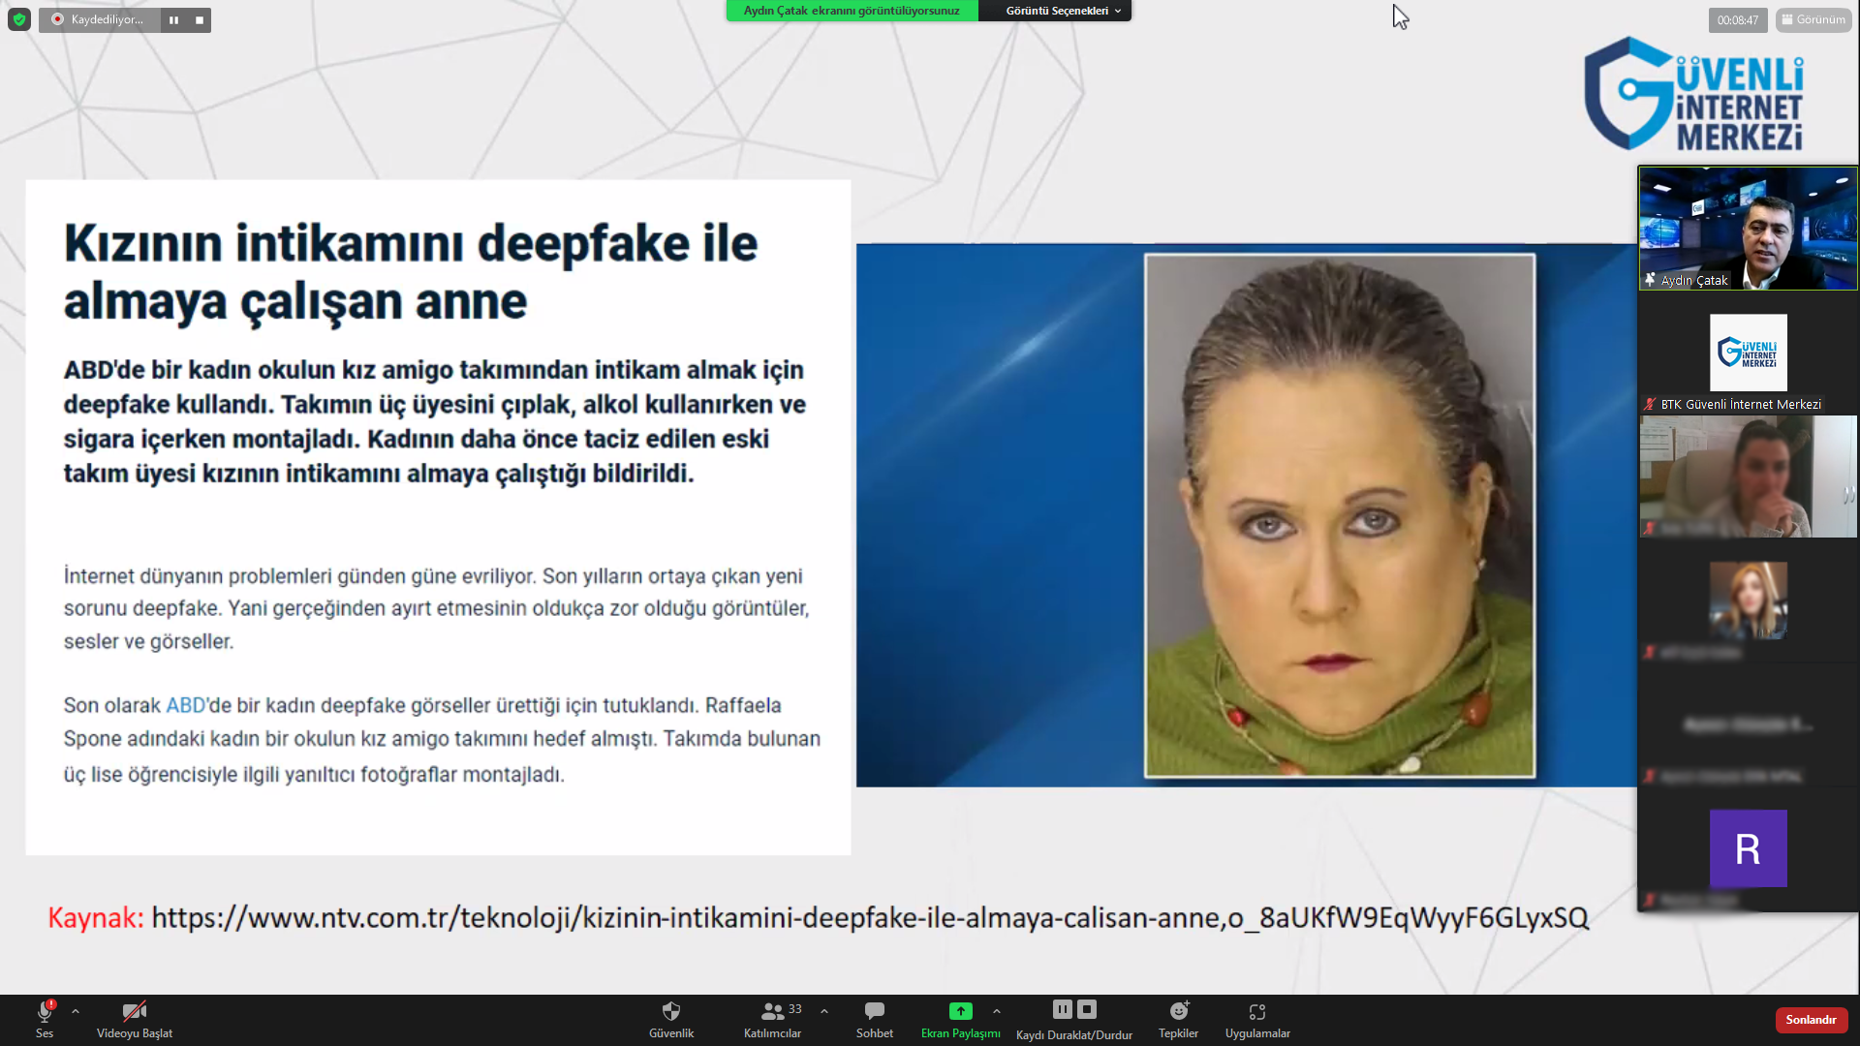The image size is (1860, 1046).
Task: Stop recording in bottom toolbar
Action: click(x=1087, y=1009)
